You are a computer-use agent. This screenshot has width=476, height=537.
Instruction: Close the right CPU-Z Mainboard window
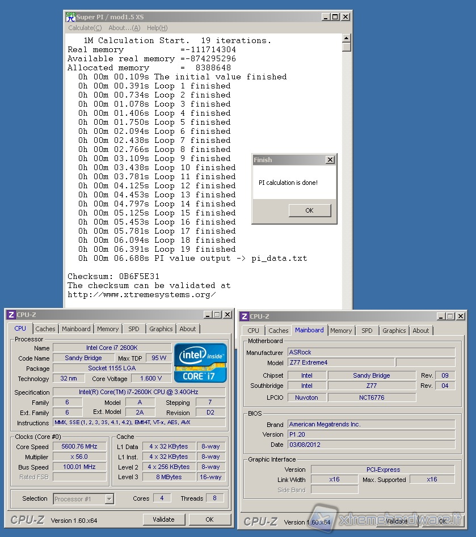point(460,316)
